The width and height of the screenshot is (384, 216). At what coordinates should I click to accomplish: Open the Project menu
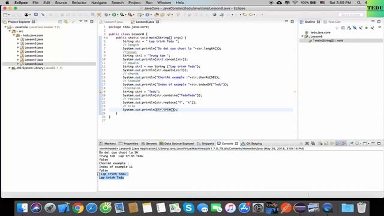(134, 2)
